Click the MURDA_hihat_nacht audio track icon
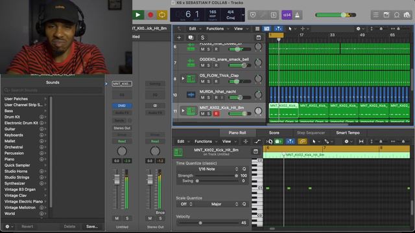 click(191, 94)
